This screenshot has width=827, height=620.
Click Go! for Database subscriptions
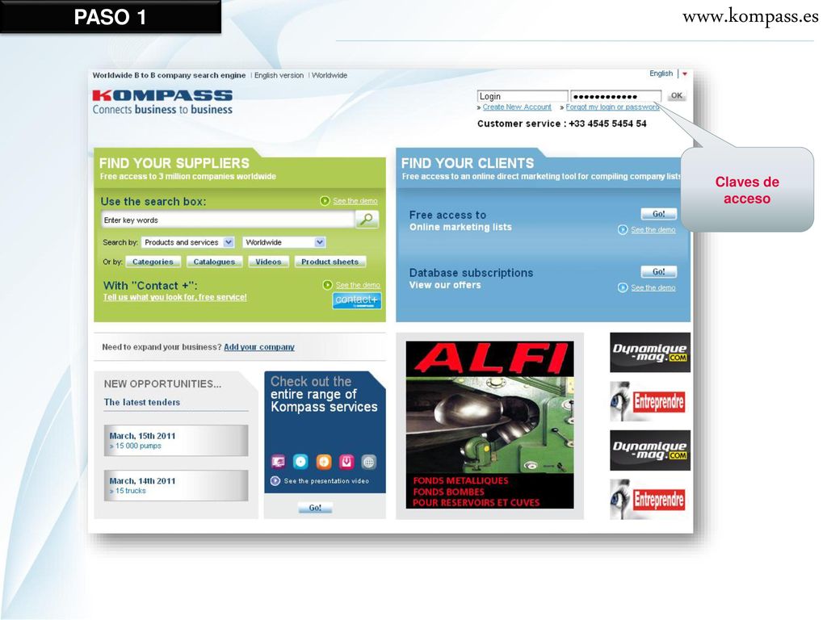click(659, 271)
